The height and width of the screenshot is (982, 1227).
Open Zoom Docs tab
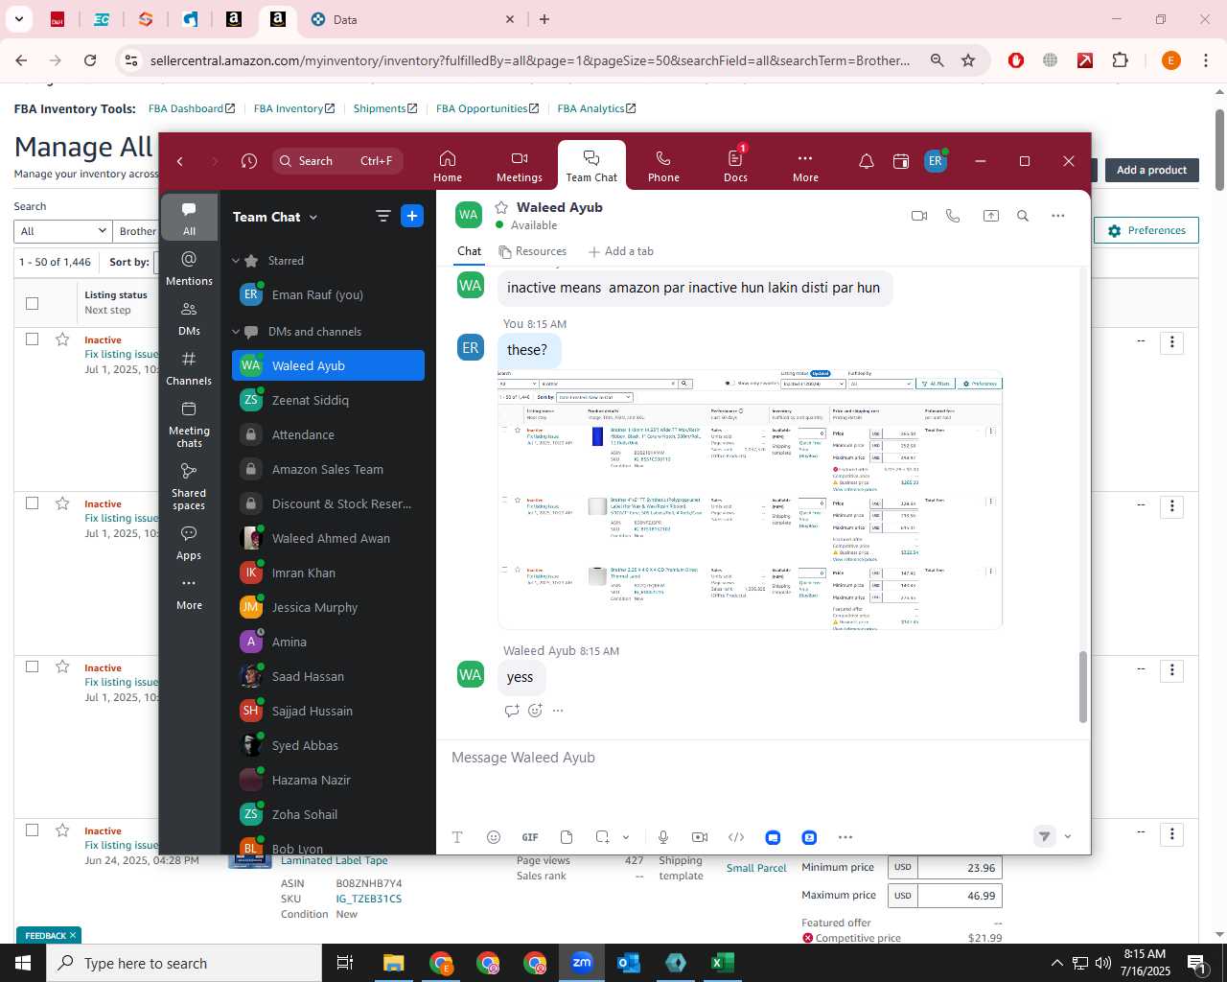tap(735, 166)
